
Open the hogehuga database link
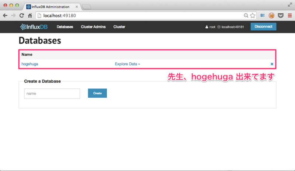click(x=30, y=64)
